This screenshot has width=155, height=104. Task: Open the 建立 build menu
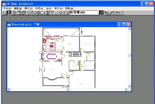[x=29, y=8]
